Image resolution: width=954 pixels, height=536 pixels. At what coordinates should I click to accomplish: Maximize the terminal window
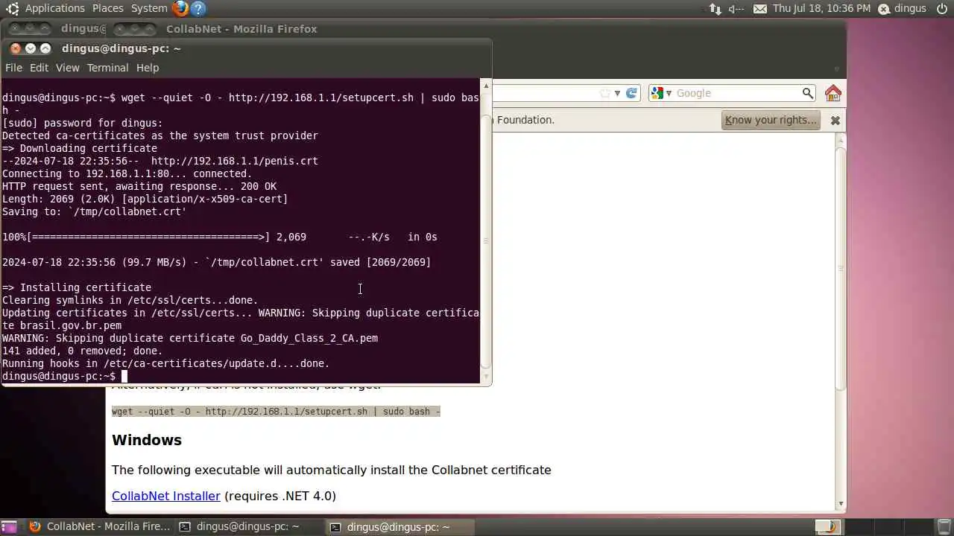45,48
